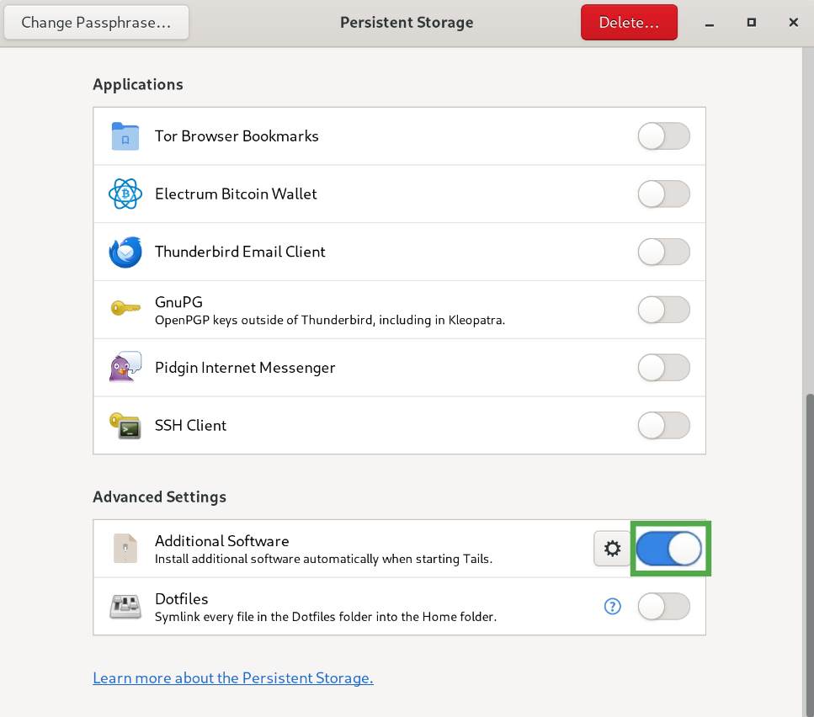Screen dimensions: 814x717
Task: Click the Additional Software title text
Action: (x=221, y=541)
